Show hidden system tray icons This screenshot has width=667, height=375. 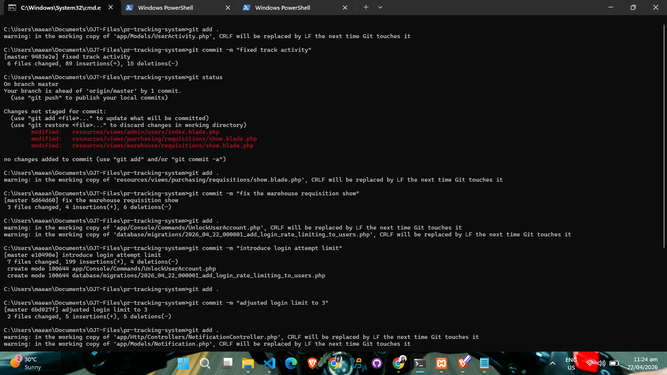click(553, 363)
